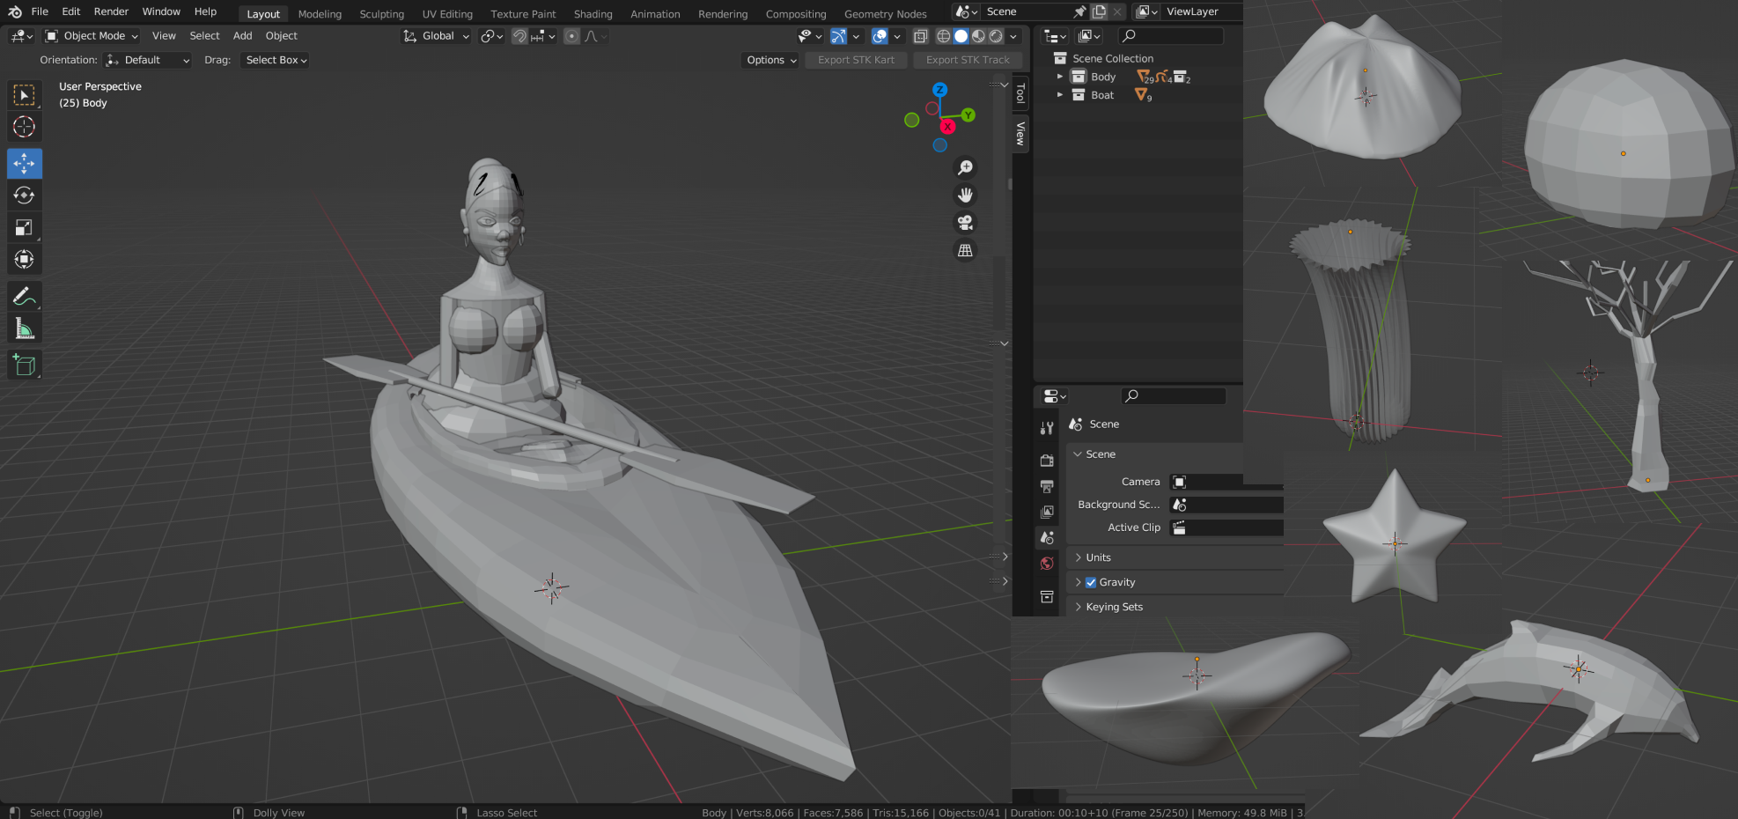Uncheck the Gravity checkbox
1738x819 pixels.
click(1091, 582)
